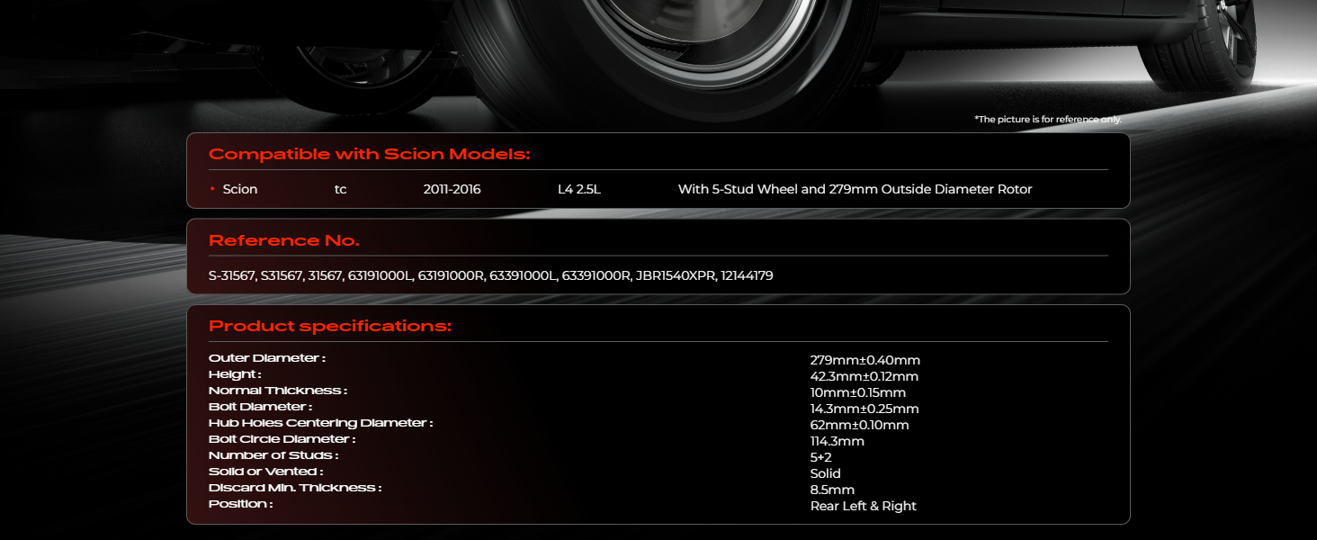Click the reference numbers line starting 'S-31567'
Image resolution: width=1317 pixels, height=540 pixels.
coord(490,275)
